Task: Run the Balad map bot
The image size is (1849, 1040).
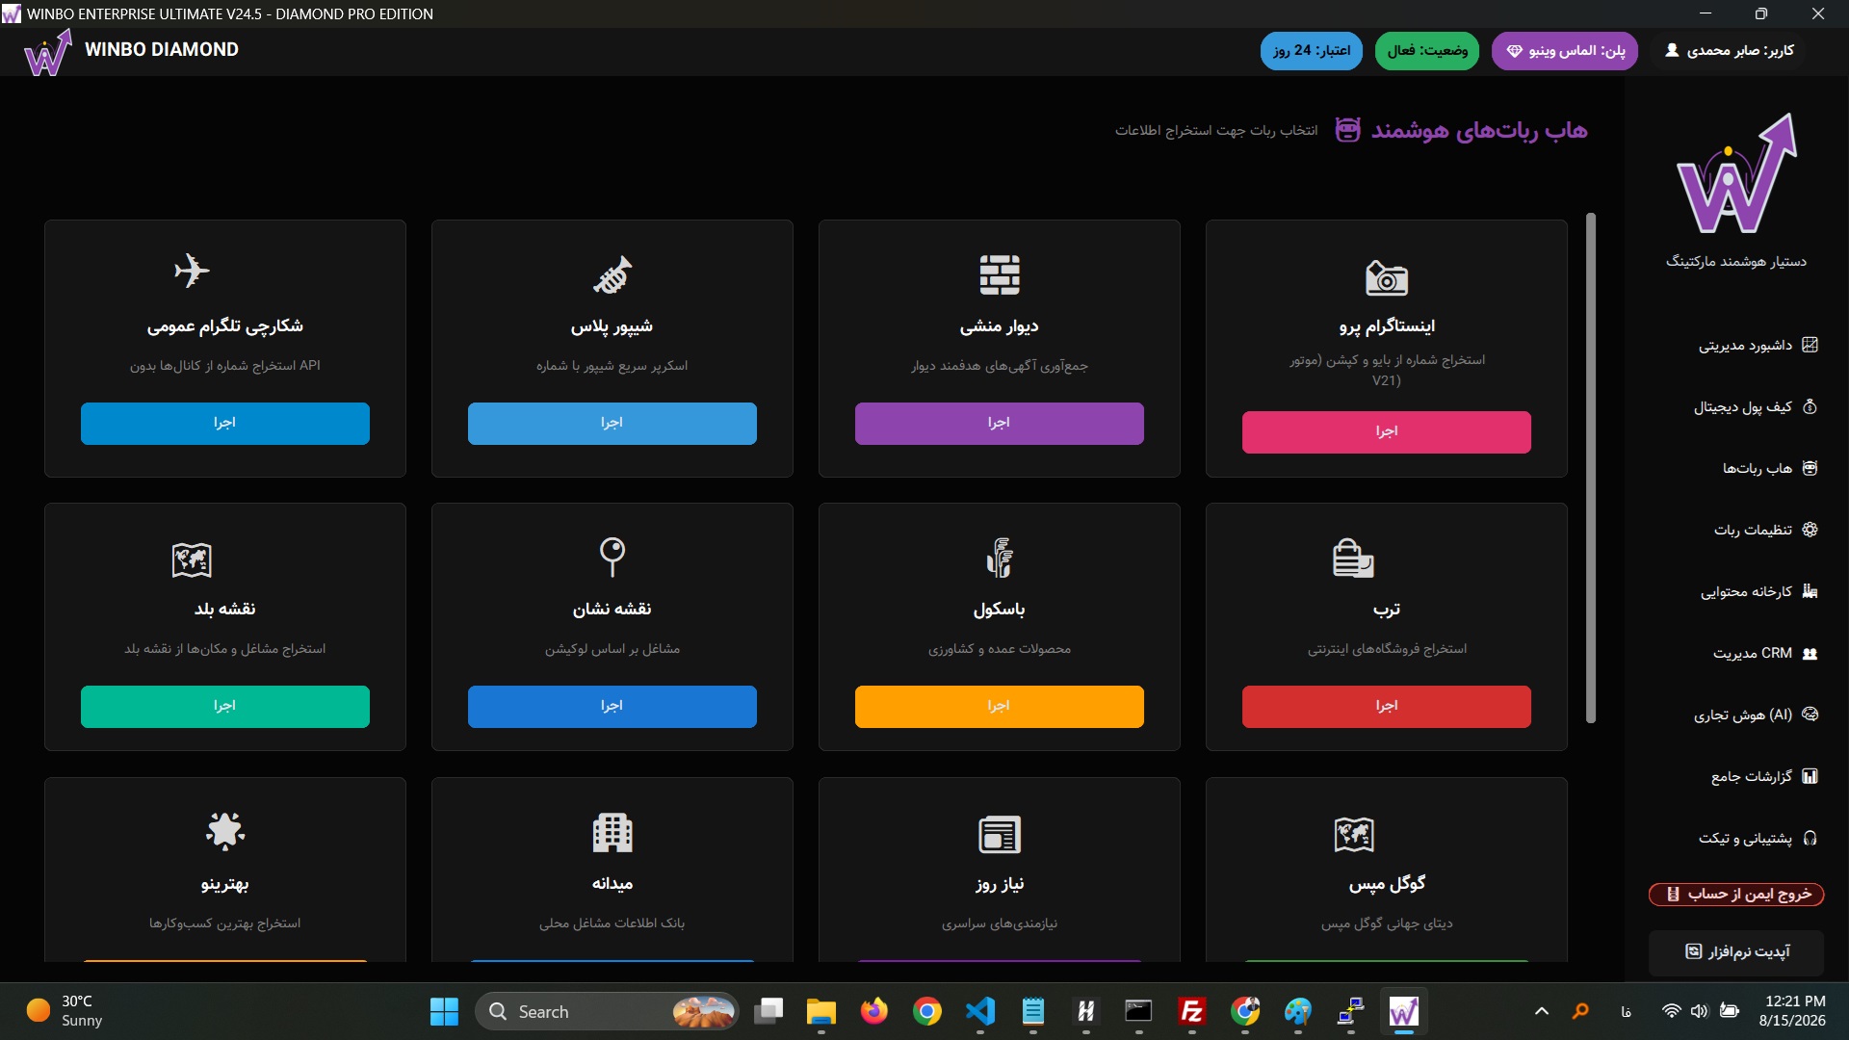Action: pos(225,707)
